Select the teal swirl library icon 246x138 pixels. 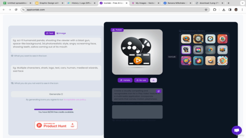pos(198,61)
